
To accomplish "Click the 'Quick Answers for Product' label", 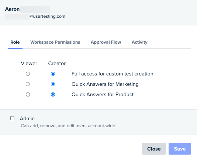I will pos(103,94).
